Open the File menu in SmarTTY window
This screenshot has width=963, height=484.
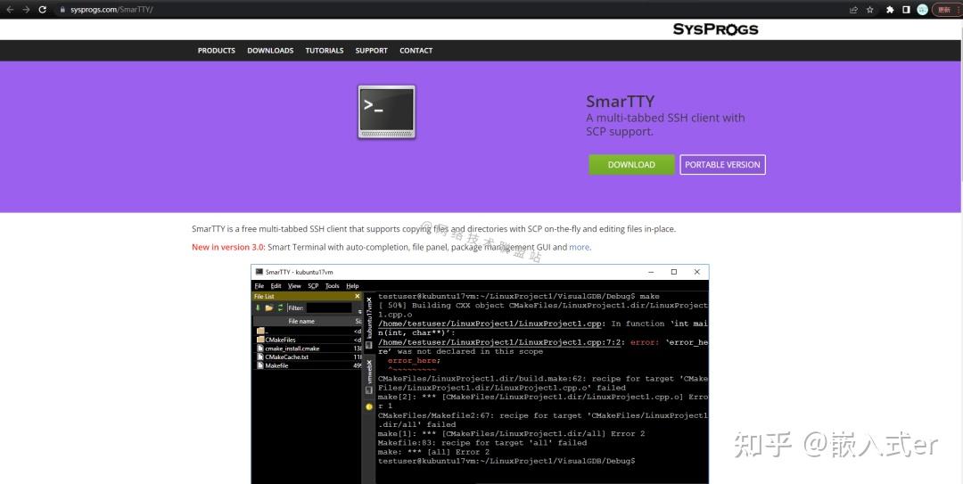click(x=259, y=286)
